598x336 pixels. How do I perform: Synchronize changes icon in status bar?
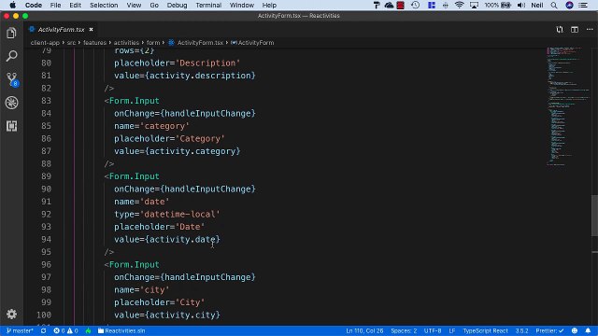[44, 330]
